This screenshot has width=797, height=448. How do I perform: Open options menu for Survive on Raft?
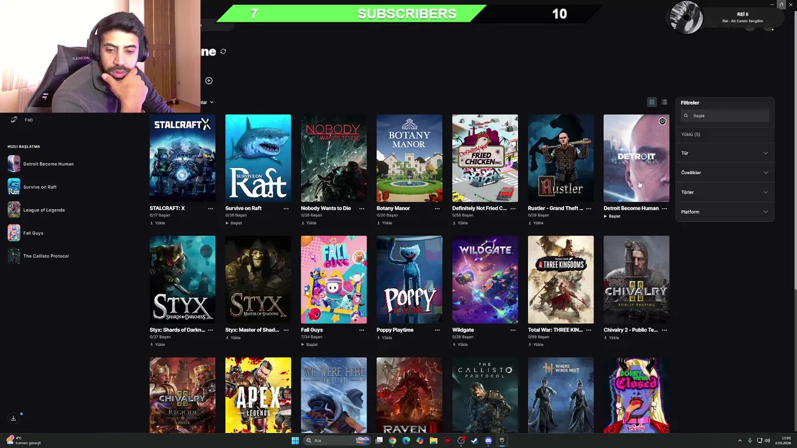[x=286, y=208]
